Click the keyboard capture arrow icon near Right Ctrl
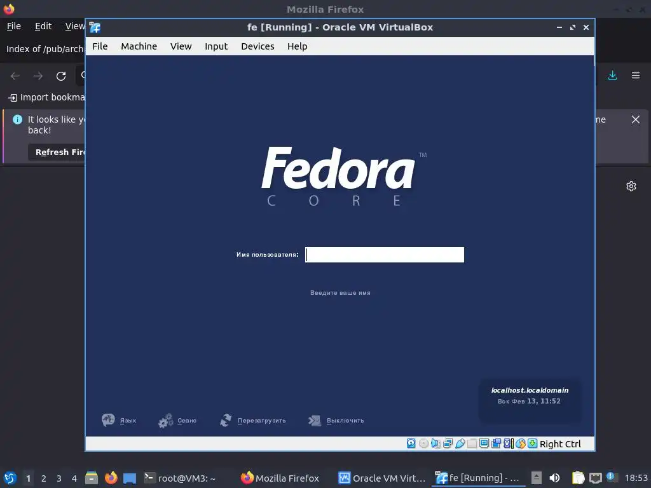This screenshot has width=651, height=488. (533, 444)
